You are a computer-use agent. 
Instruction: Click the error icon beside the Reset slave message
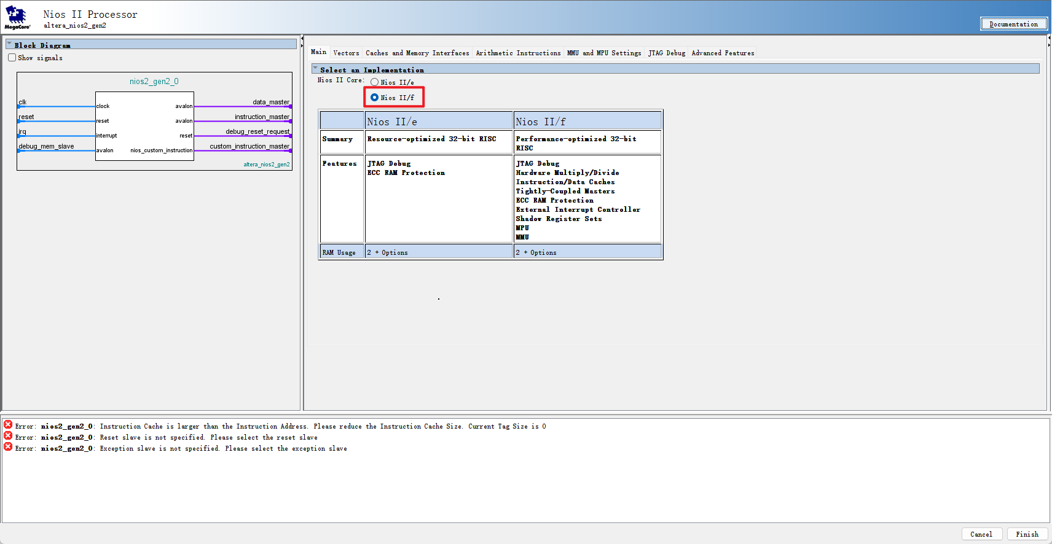coord(8,435)
